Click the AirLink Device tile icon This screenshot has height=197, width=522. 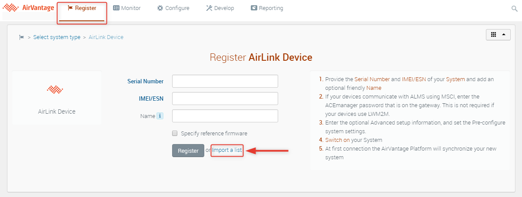(x=55, y=89)
